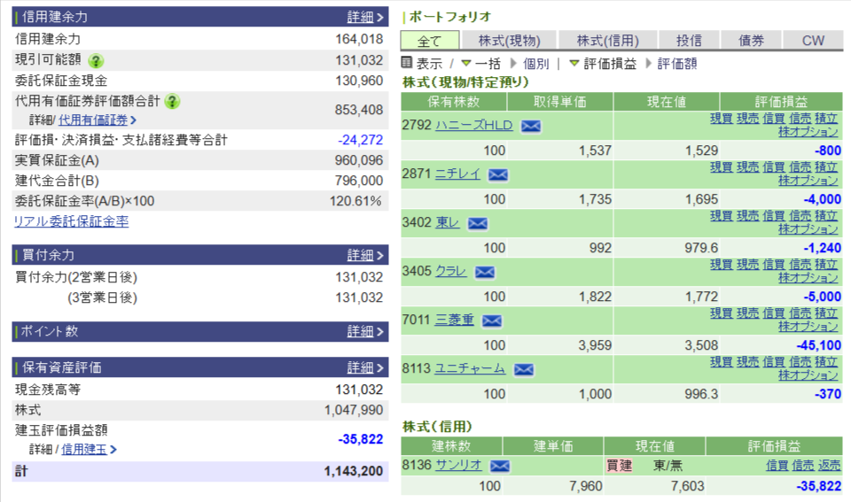Click 株オプション for 東レ
The height and width of the screenshot is (502, 851).
(x=808, y=229)
